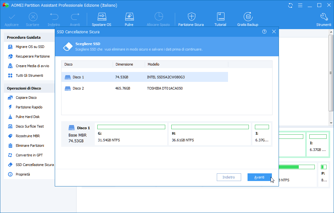
Task: Click the Operazioni di Disco section header
Action: pos(29,88)
